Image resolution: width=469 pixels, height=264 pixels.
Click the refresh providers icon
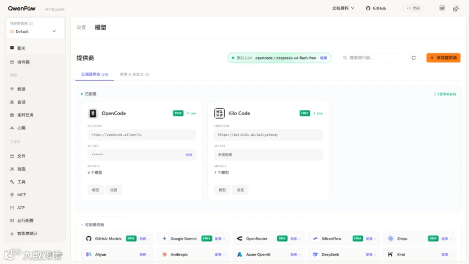(413, 58)
